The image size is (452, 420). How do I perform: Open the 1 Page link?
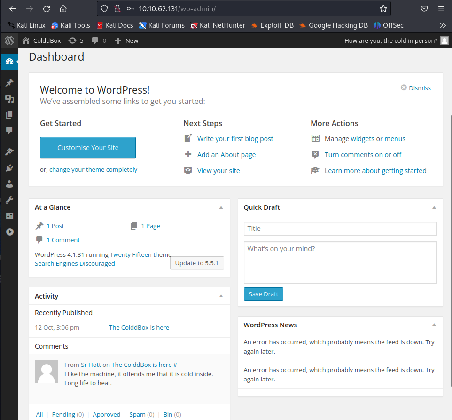coord(150,226)
